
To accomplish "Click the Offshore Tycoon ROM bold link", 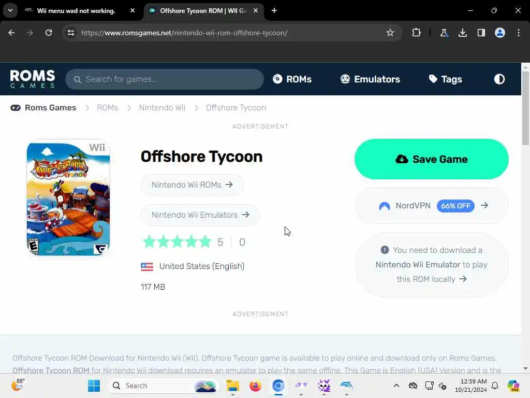I will tap(51, 370).
